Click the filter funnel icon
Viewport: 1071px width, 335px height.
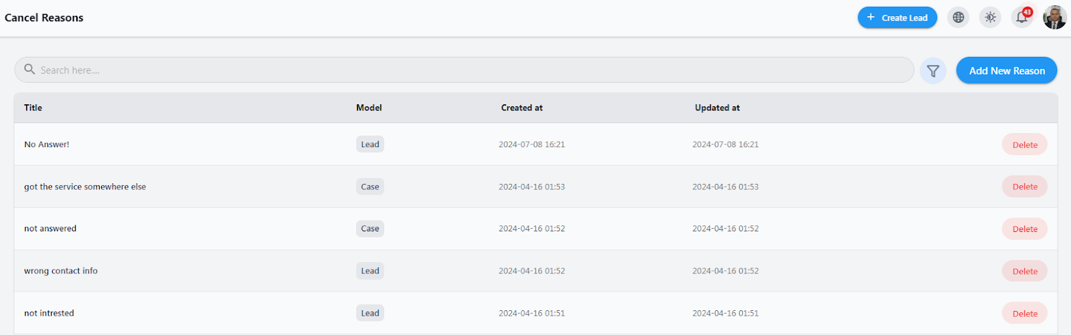coord(933,71)
